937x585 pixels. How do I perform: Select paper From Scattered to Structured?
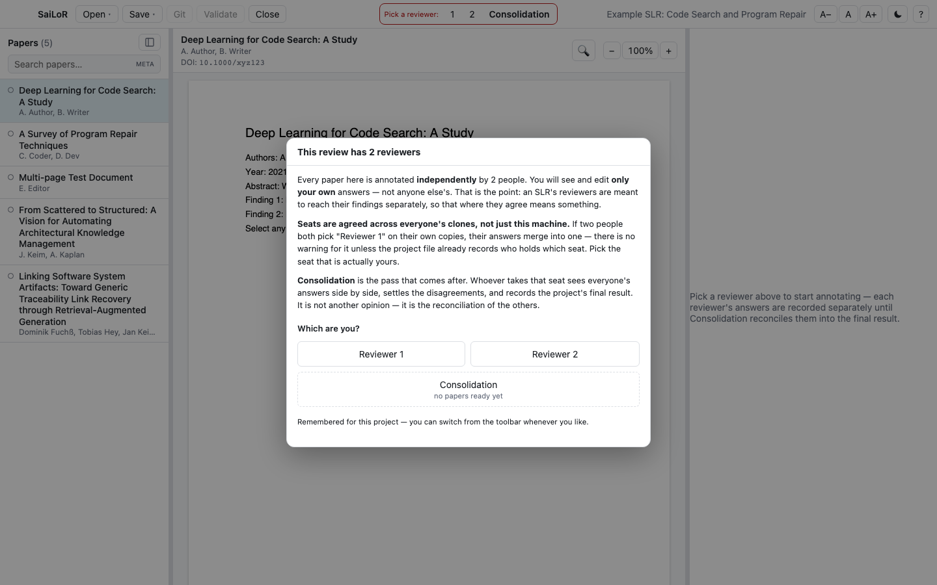coord(85,232)
